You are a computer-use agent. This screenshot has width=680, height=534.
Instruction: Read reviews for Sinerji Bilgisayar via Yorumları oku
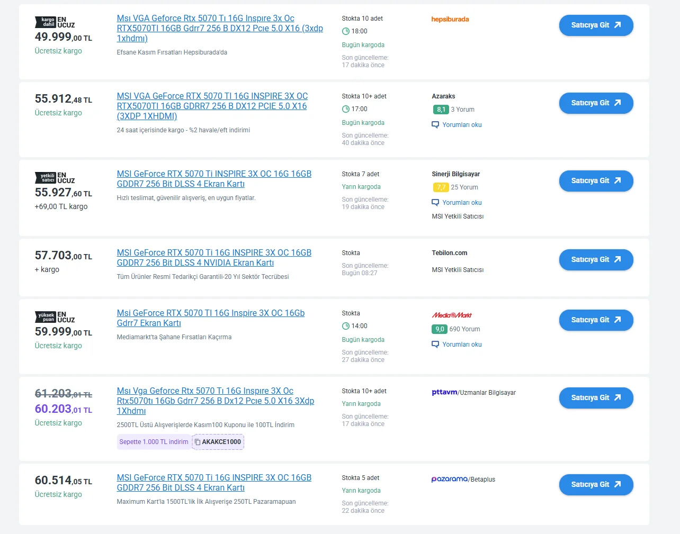462,203
